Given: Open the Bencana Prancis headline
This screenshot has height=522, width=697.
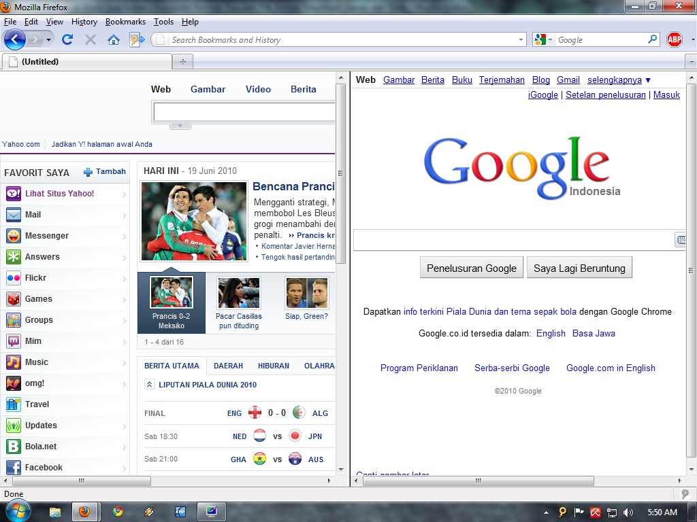Looking at the screenshot, I should coord(293,186).
